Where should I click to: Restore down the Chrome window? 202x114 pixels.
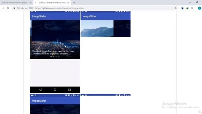pos(197,2)
